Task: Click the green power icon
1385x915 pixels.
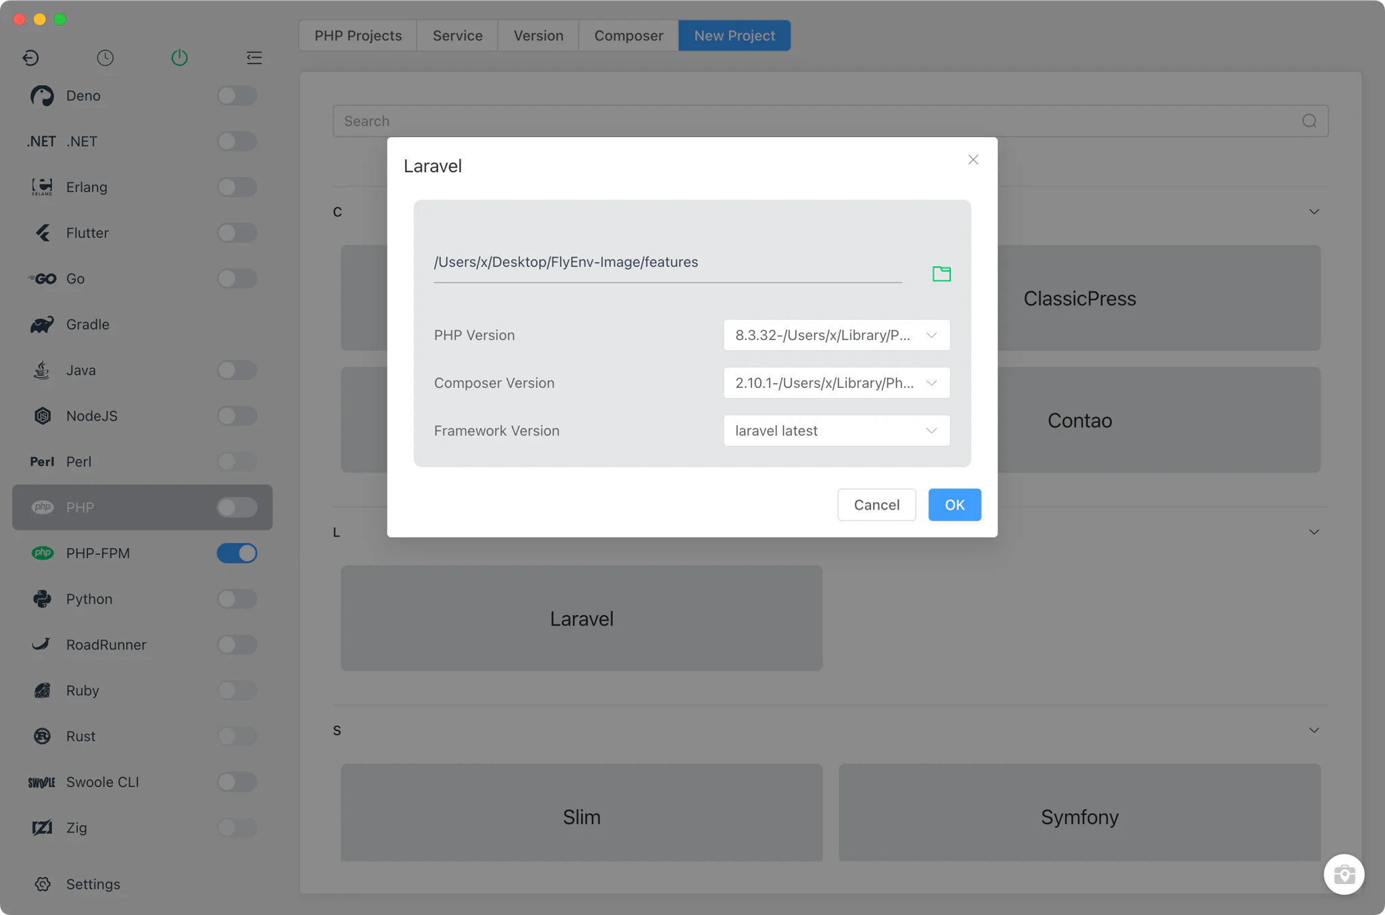Action: coord(179,57)
